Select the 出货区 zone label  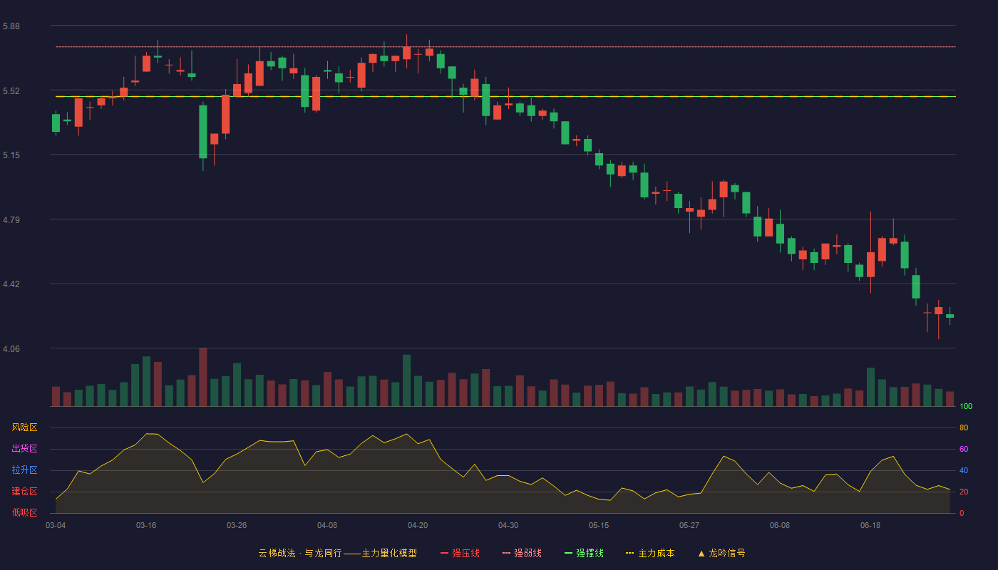pyautogui.click(x=24, y=449)
